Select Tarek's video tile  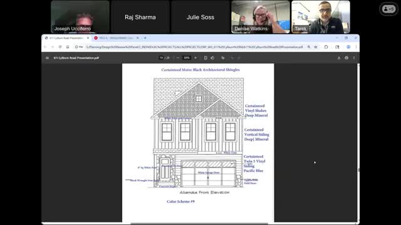tap(321, 17)
